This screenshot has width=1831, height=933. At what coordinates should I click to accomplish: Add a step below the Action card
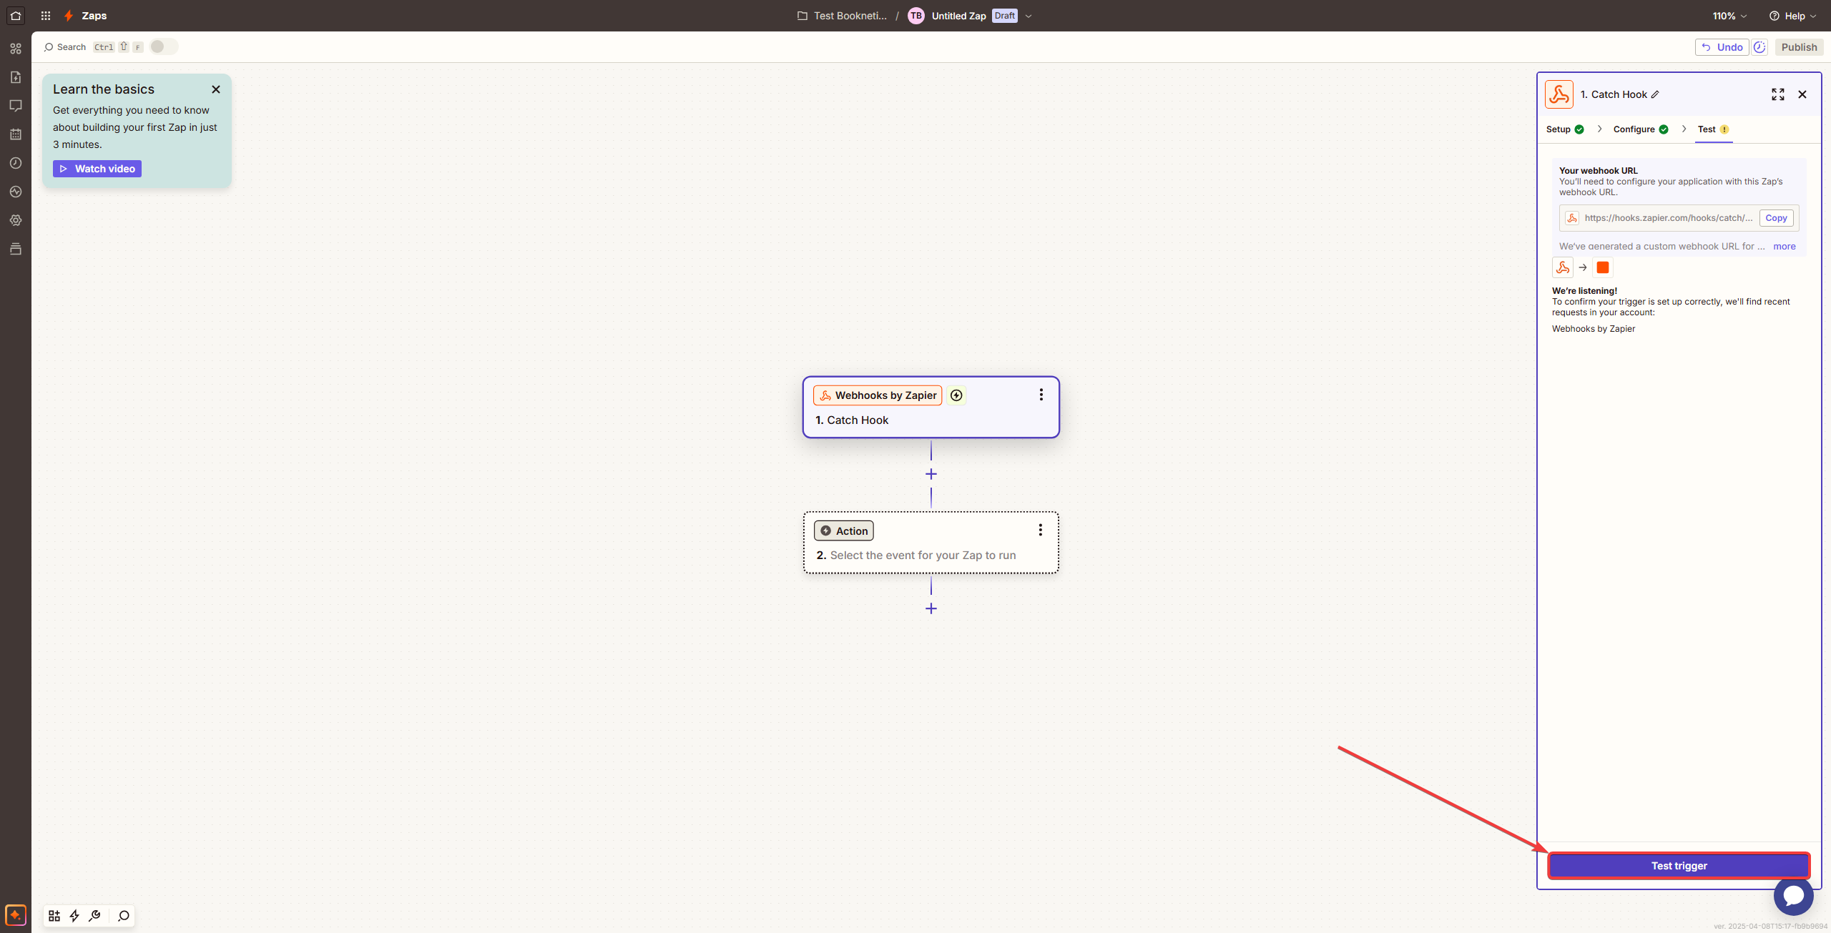tap(931, 608)
